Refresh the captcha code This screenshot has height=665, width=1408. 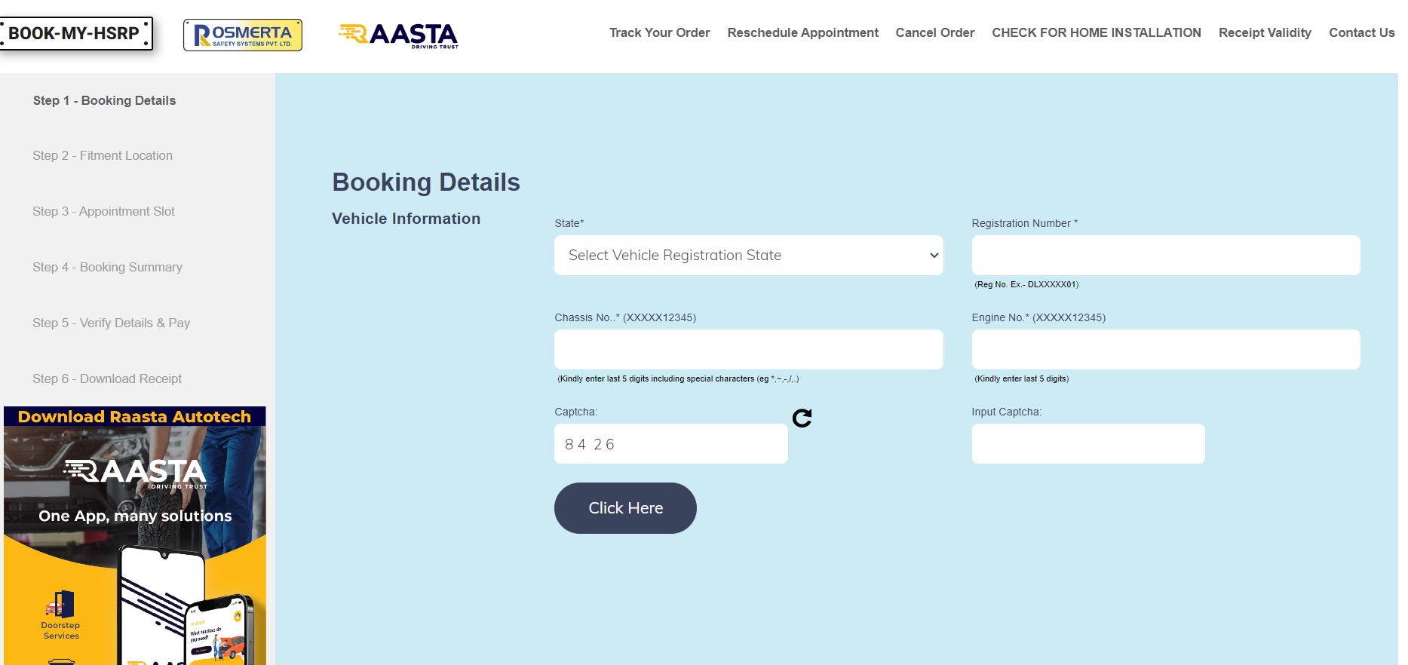pos(802,418)
